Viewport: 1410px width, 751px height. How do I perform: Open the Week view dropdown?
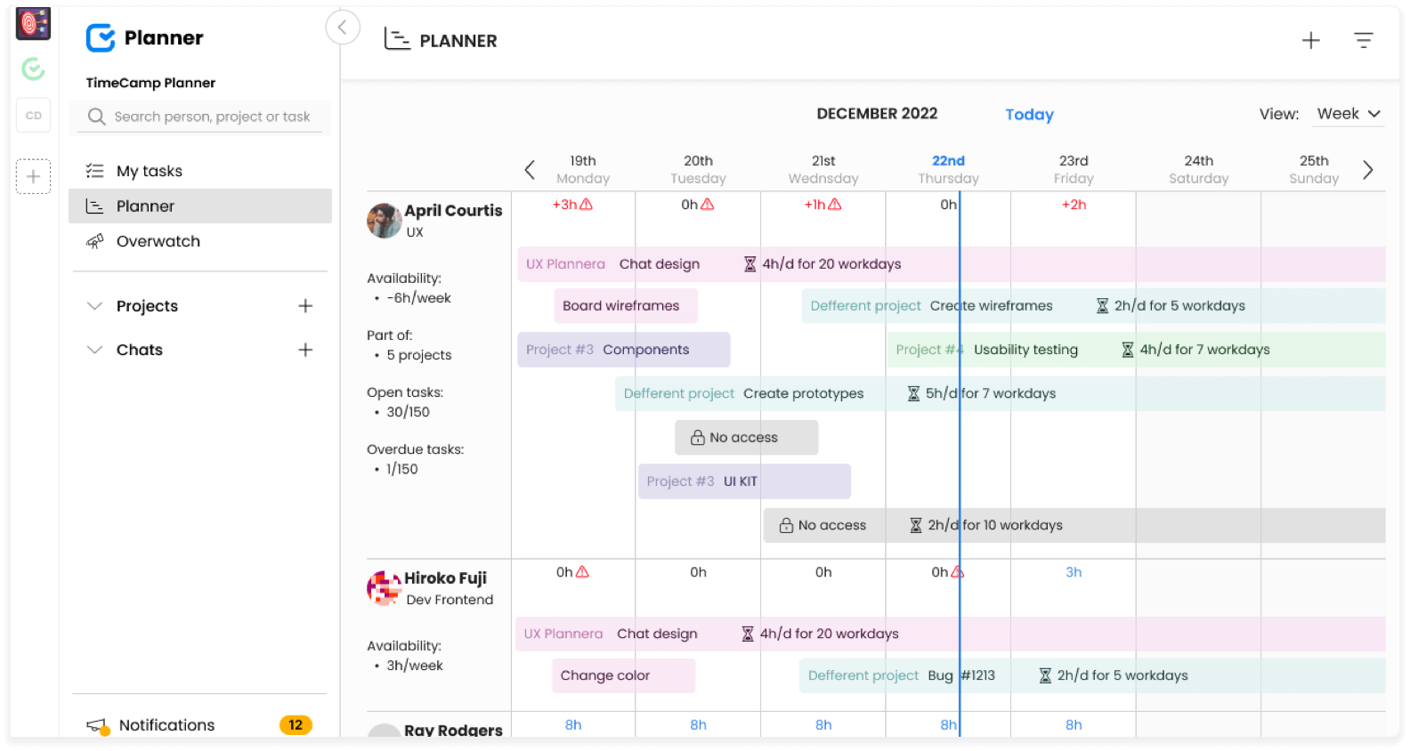pos(1348,114)
